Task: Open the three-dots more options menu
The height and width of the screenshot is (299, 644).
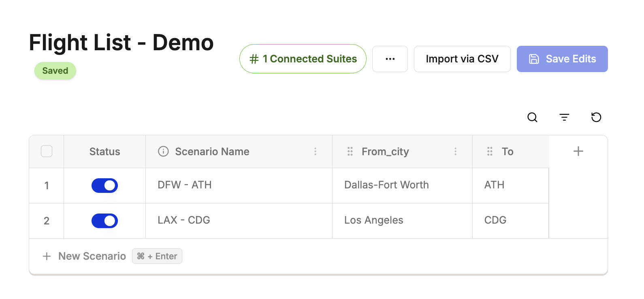Action: point(390,59)
